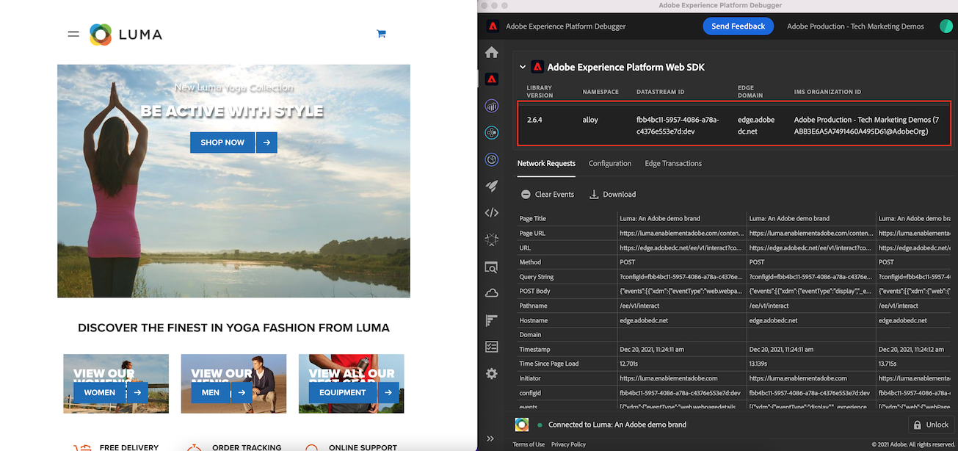The width and height of the screenshot is (958, 451).
Task: Click the Hostname row label
Action: (534, 320)
